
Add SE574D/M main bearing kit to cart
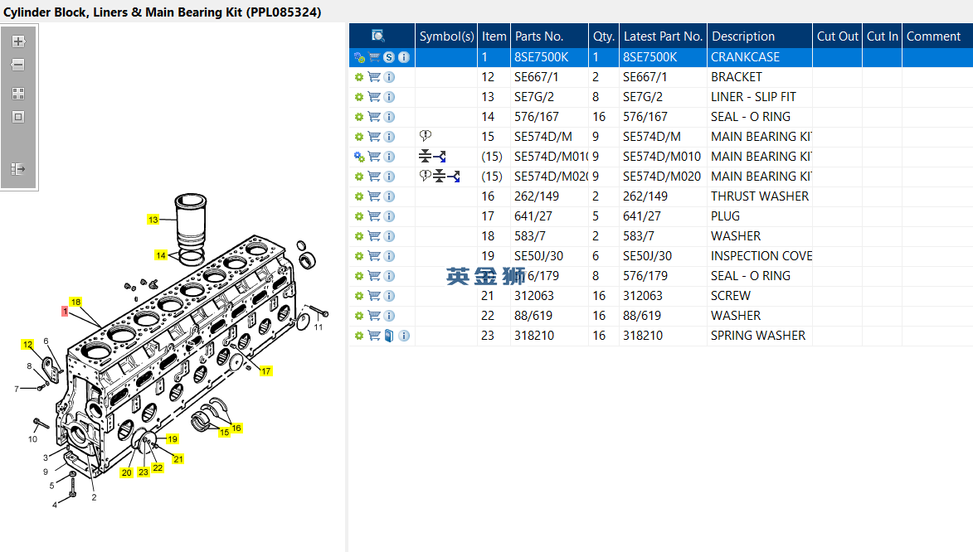tap(374, 137)
